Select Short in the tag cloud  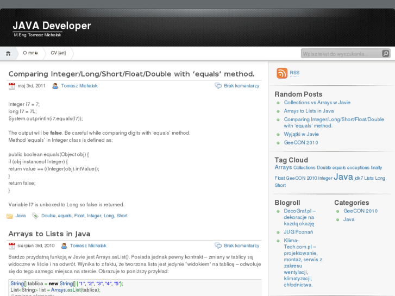coord(280,185)
